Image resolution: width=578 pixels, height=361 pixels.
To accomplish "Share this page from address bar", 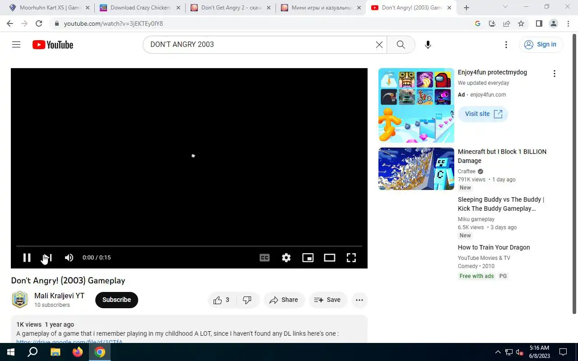I will coord(507,23).
